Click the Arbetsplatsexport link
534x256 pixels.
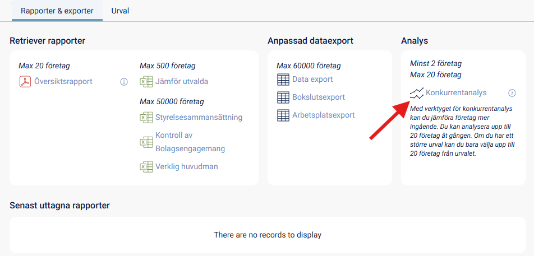point(323,115)
